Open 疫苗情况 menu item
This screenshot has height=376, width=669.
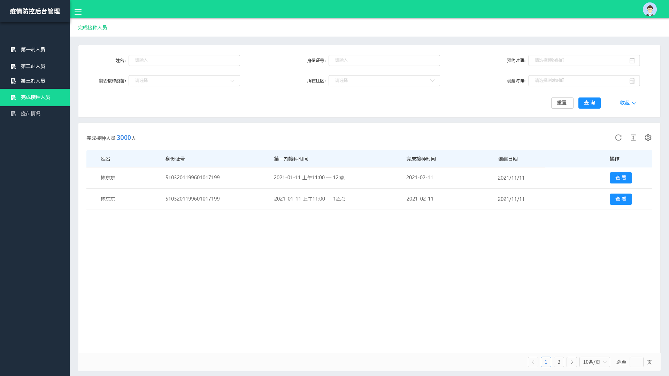[x=35, y=113]
